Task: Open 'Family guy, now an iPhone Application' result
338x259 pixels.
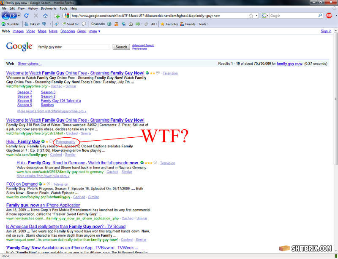Action: pyautogui.click(x=44, y=205)
